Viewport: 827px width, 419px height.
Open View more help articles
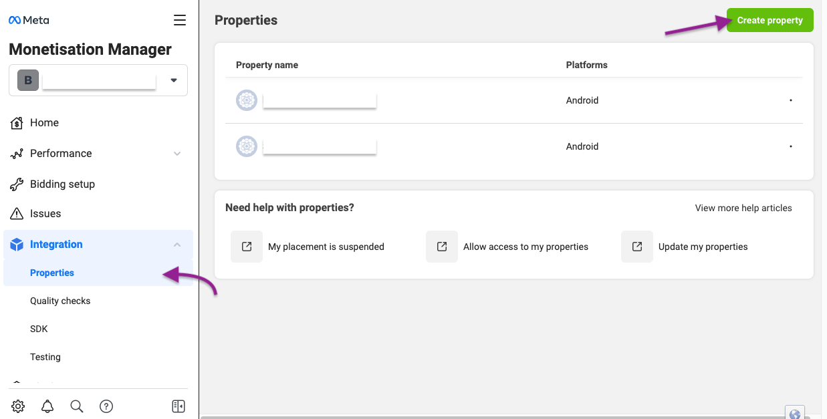tap(743, 207)
